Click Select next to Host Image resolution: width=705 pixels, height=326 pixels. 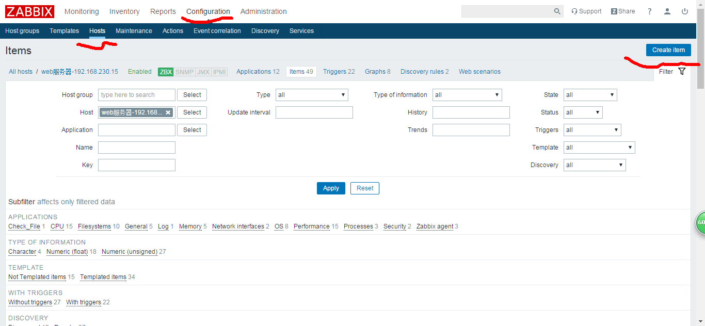[192, 112]
